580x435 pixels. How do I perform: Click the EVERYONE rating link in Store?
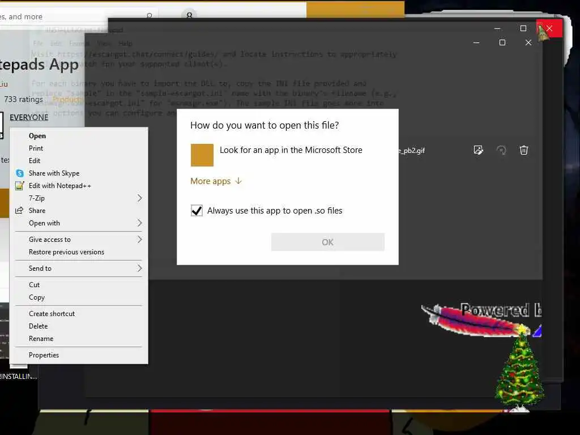click(29, 117)
